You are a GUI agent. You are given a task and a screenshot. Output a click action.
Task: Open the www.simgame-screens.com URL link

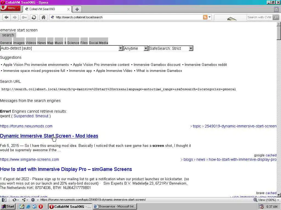tap(29, 159)
